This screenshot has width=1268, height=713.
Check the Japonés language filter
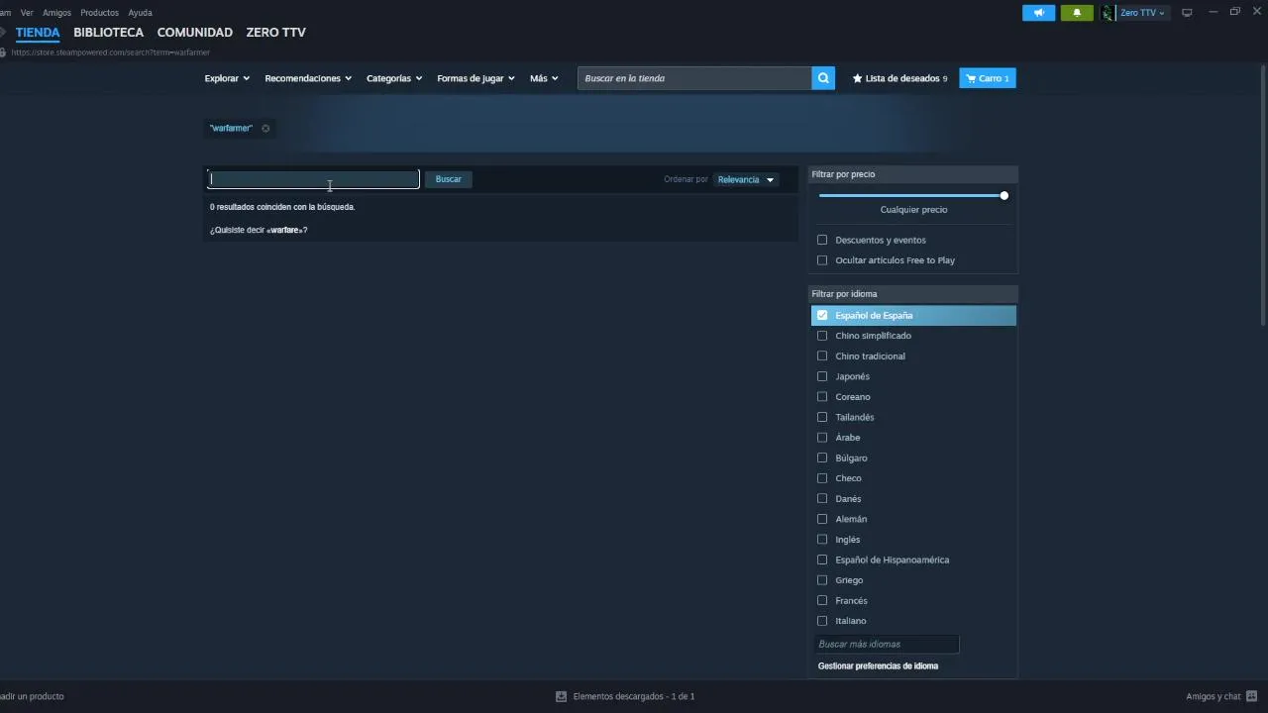click(822, 376)
